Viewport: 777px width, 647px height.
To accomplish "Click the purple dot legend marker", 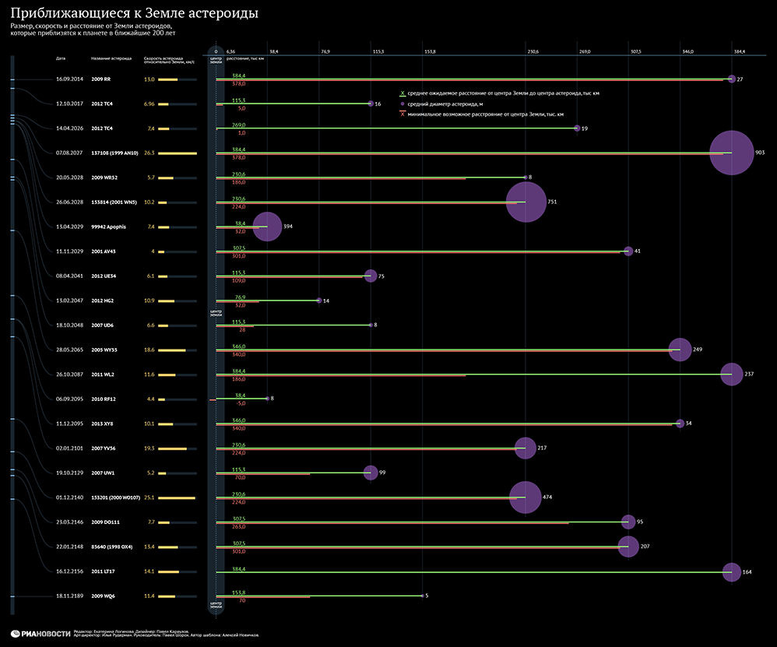I will point(403,104).
